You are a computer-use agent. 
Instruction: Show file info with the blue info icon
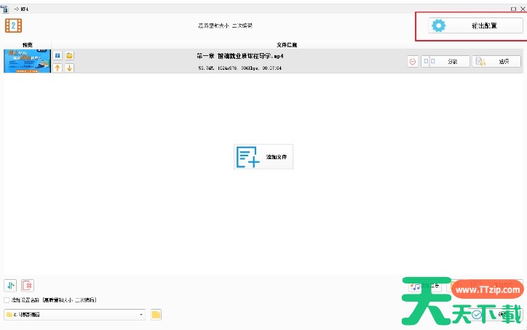[58, 55]
